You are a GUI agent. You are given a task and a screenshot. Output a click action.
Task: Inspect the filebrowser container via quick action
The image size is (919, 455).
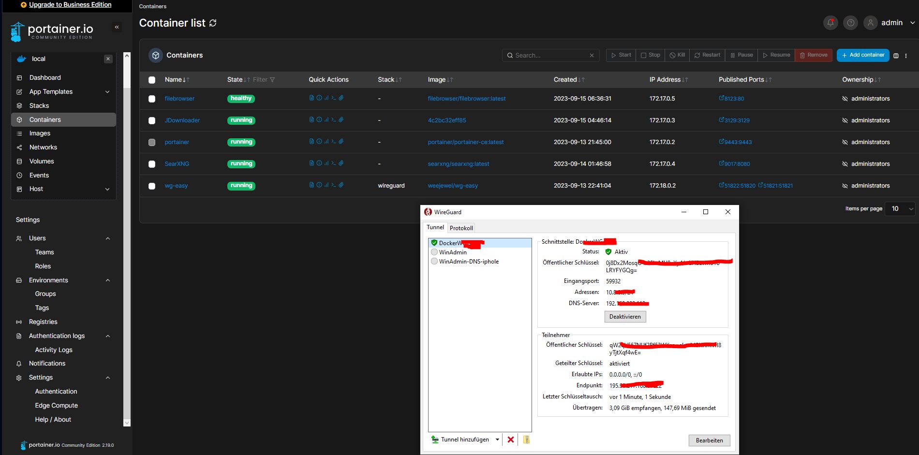(319, 98)
